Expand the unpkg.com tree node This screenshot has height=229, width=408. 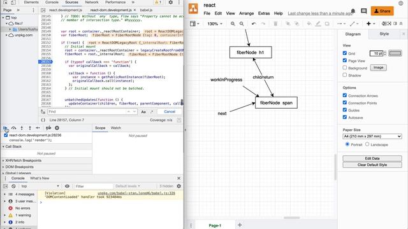click(x=6, y=35)
